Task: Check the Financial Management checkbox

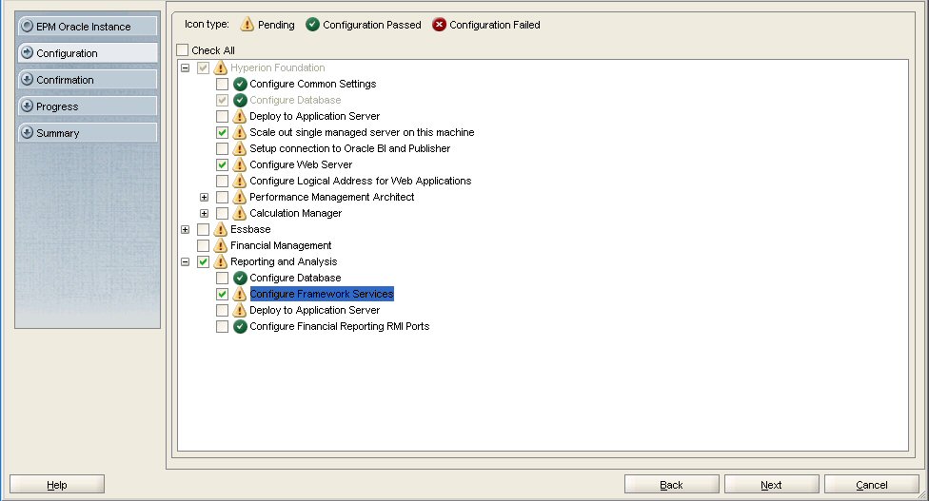Action: [x=204, y=245]
